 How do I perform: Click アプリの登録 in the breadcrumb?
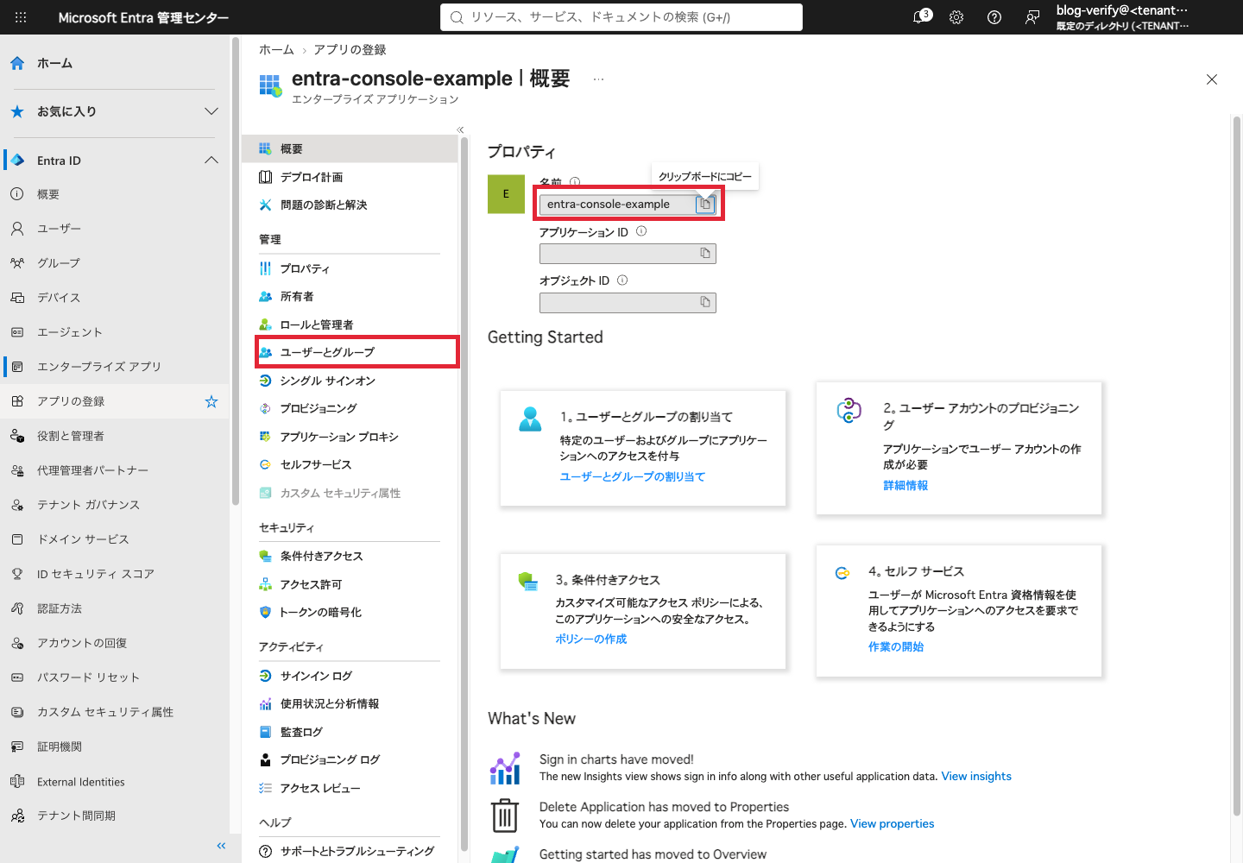[x=350, y=49]
